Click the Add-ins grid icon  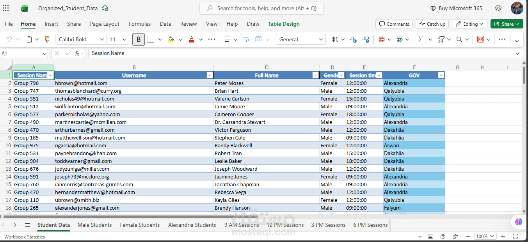coord(481,39)
